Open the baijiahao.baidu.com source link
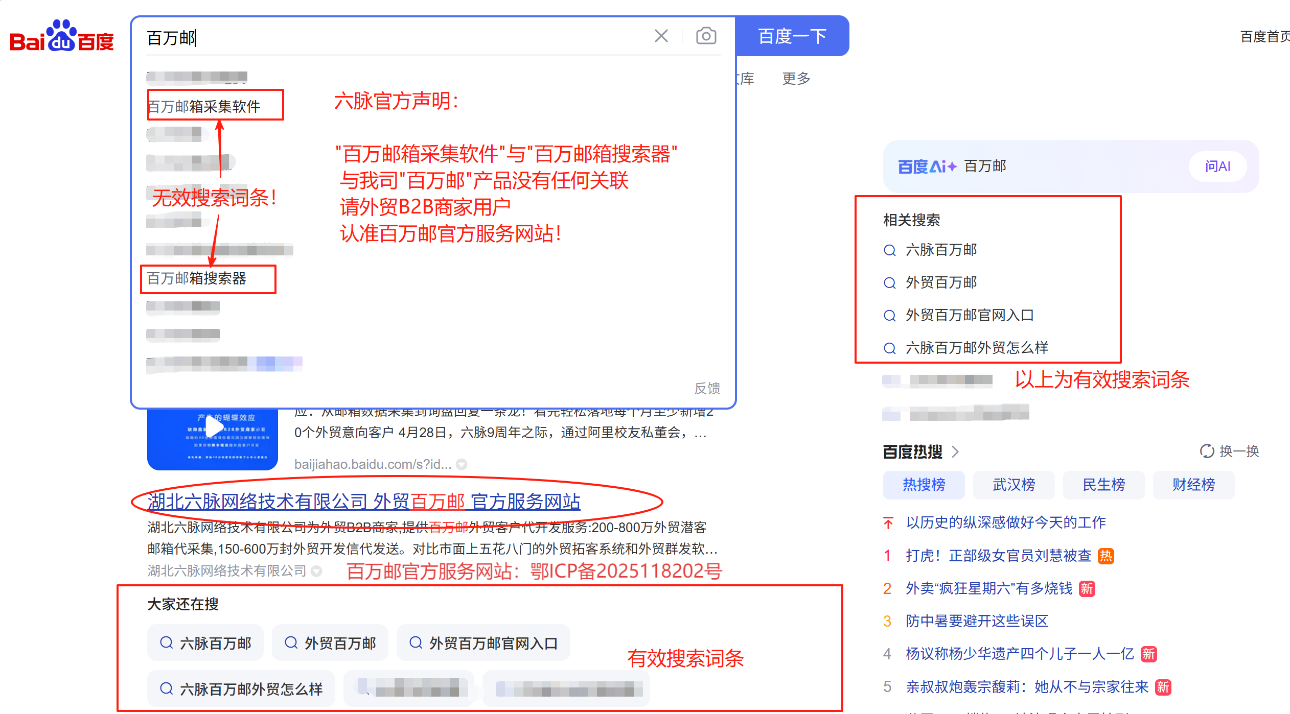Image resolution: width=1290 pixels, height=714 pixels. point(373,464)
